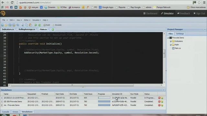The width and height of the screenshot is (207, 116).
Task: Delete the GE-300-Finovate Demo simulation via red icon
Action: [x=159, y=101]
